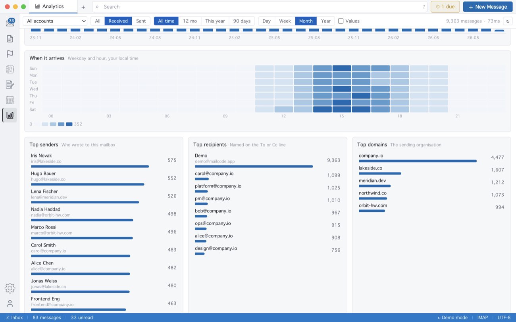Click the search magnifier icon
The height and width of the screenshot is (322, 516).
[97, 7]
